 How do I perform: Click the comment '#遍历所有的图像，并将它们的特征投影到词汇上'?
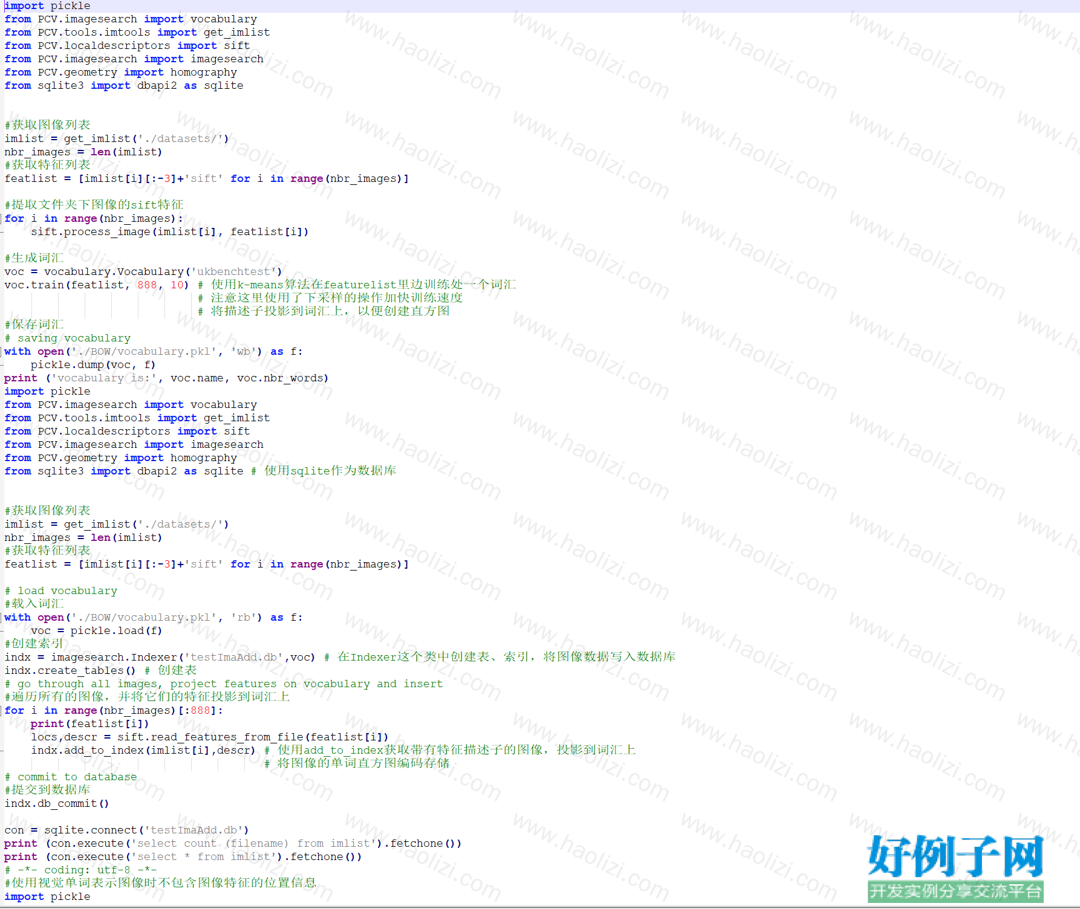[x=148, y=697]
